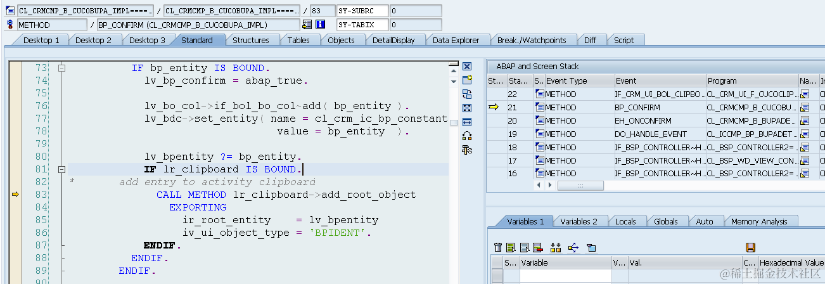Click the SY-SUBRC variable field
This screenshot has height=284, width=825.
click(362, 11)
